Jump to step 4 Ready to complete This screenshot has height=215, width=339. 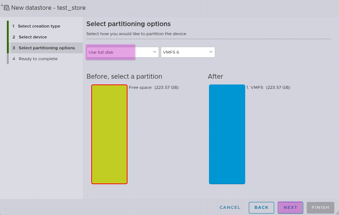[x=38, y=59]
